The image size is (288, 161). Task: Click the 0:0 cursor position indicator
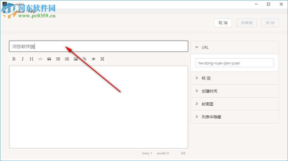(x=183, y=153)
